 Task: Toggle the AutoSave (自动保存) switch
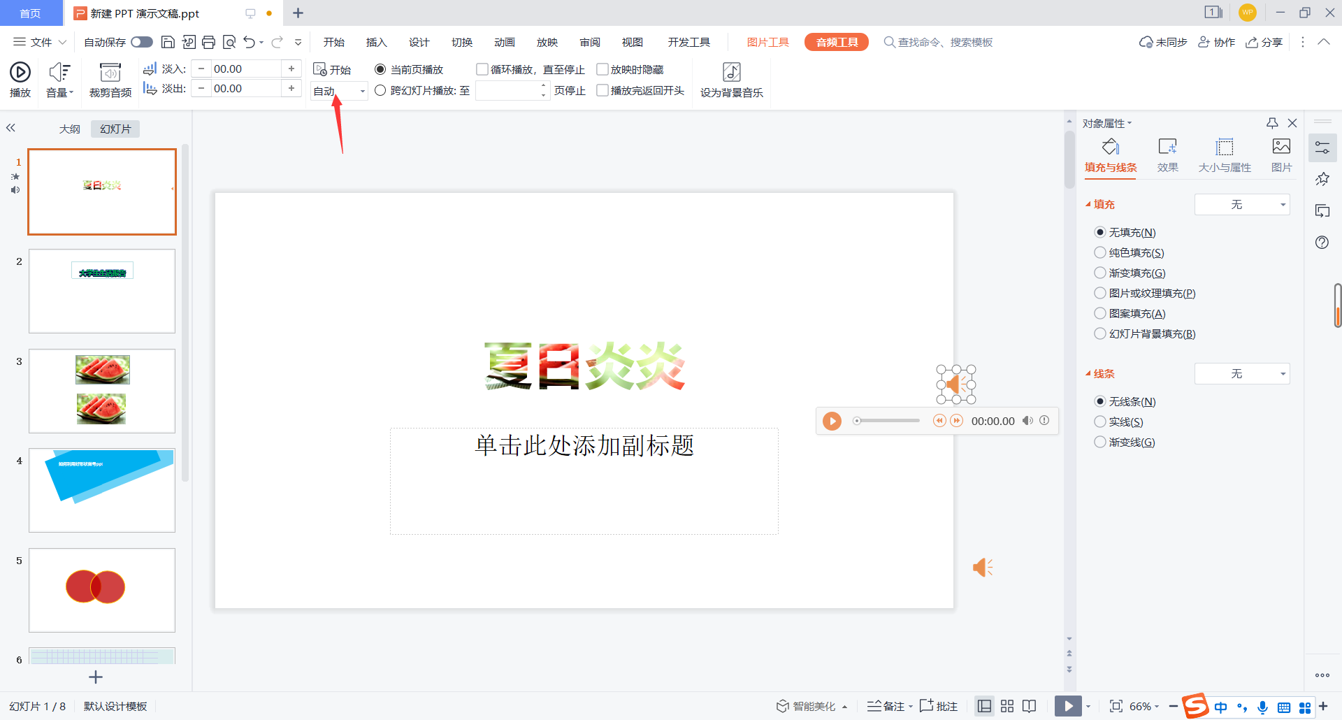142,42
